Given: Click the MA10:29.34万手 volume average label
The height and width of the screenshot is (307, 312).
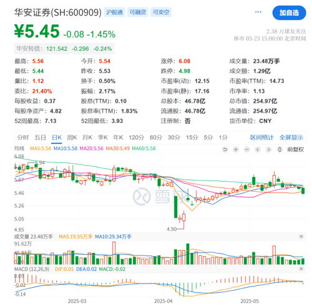Looking at the screenshot, I should coord(113,237).
